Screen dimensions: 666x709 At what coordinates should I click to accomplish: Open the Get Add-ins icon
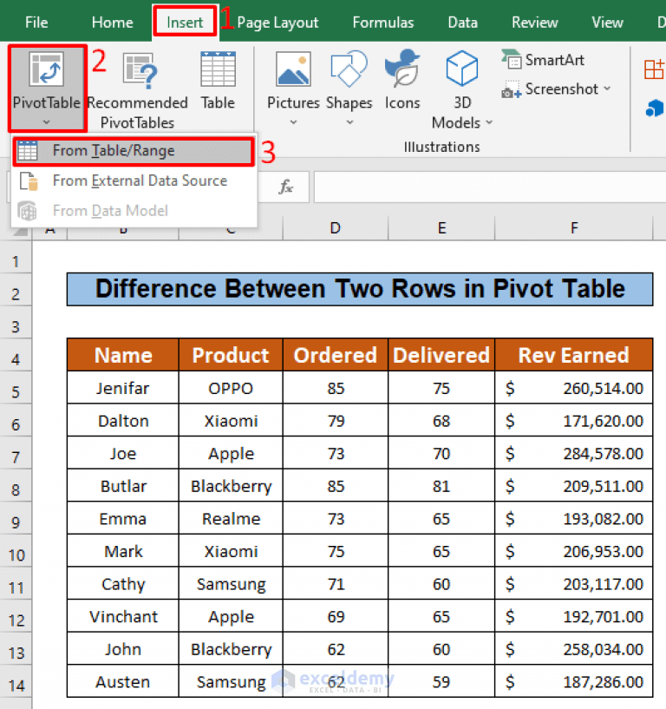(654, 69)
